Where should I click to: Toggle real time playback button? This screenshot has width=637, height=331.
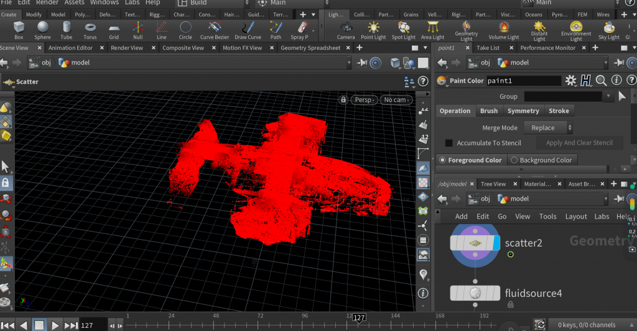pyautogui.click(x=540, y=325)
